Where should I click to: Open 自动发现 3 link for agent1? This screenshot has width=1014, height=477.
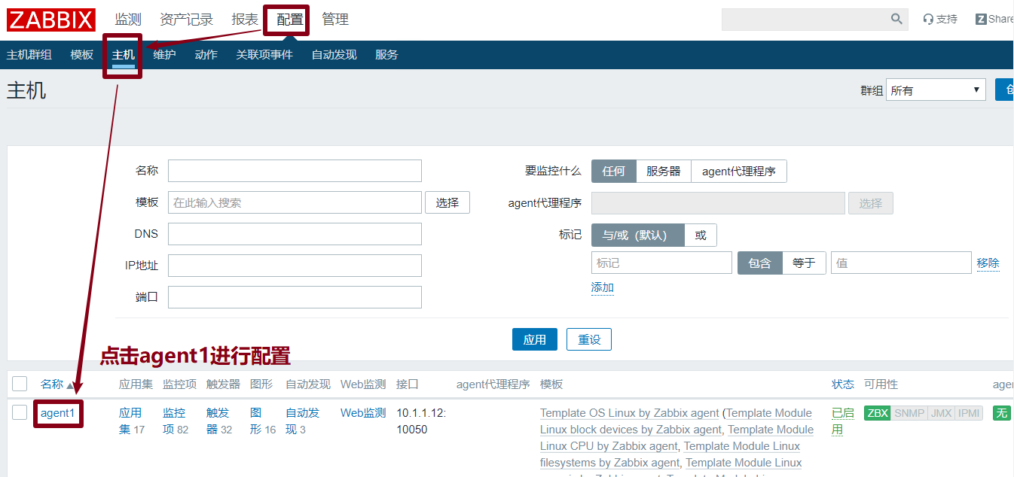pos(303,421)
